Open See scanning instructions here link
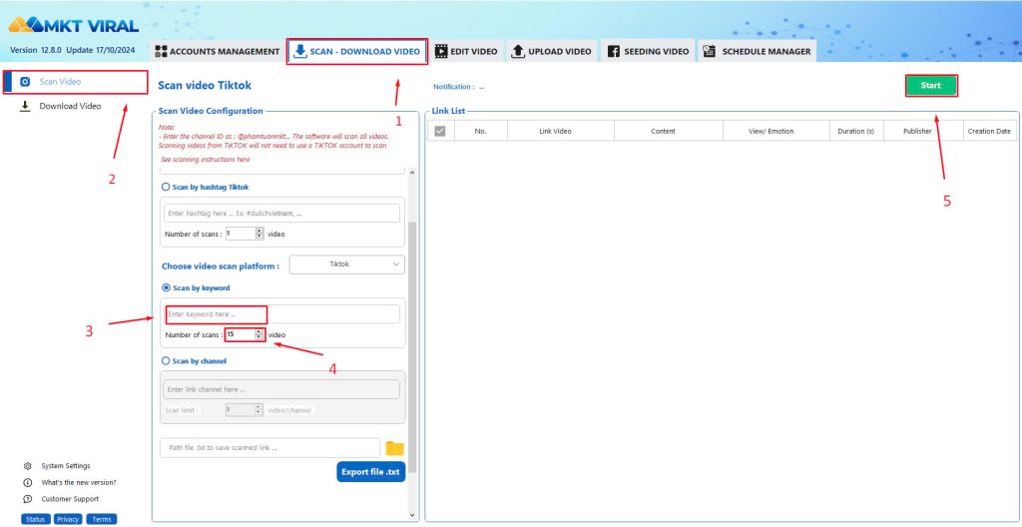The width and height of the screenshot is (1022, 527). (206, 160)
